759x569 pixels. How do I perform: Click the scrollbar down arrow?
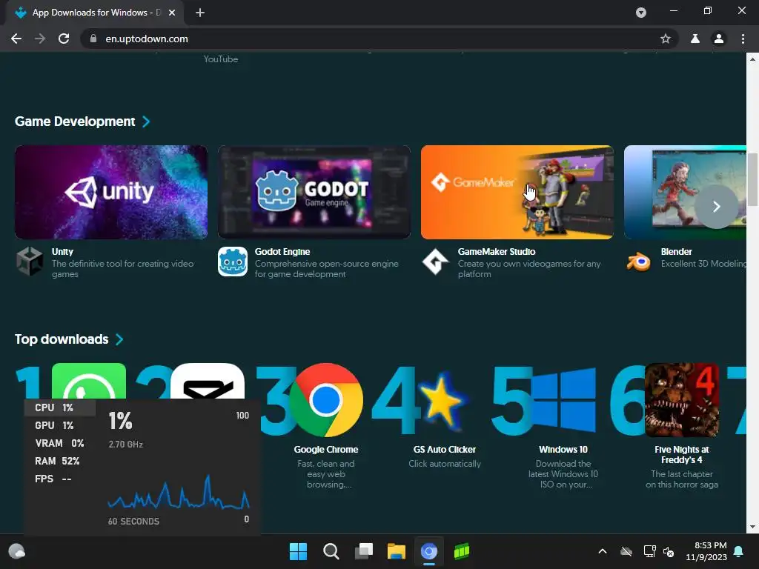[x=753, y=527]
